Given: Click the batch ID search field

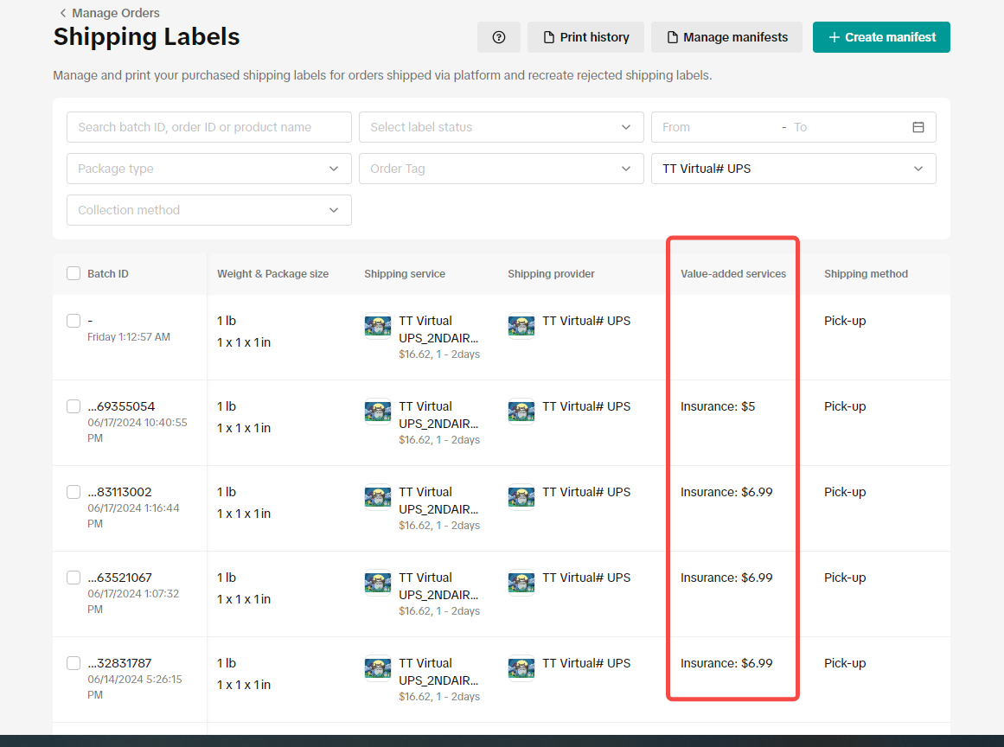Looking at the screenshot, I should (208, 127).
